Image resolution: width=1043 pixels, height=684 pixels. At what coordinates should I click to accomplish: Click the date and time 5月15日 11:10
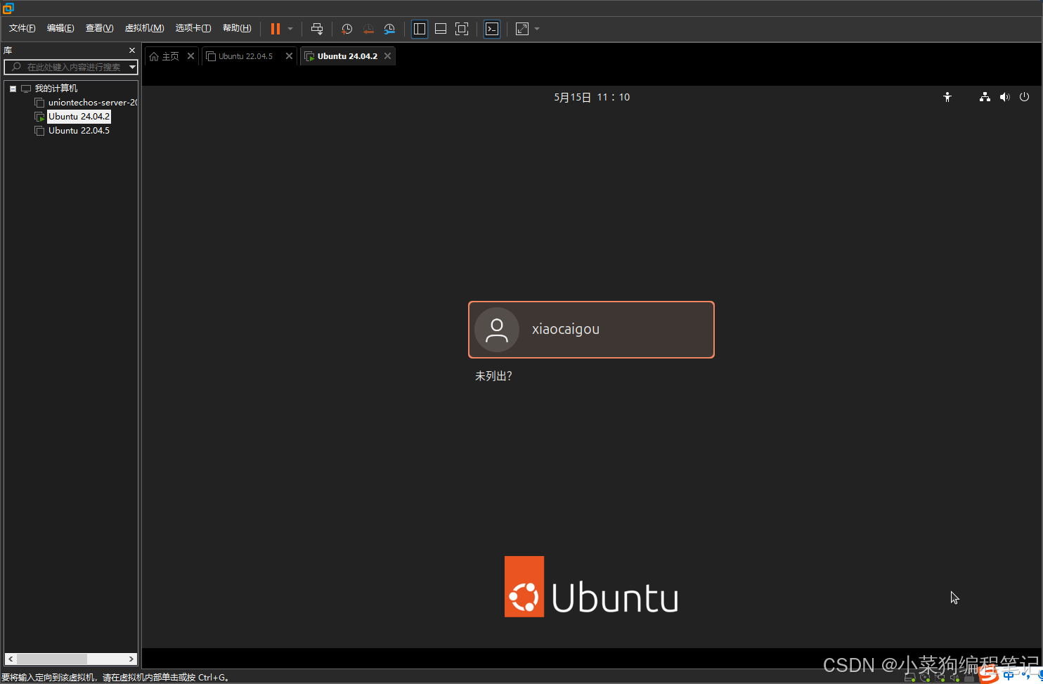point(592,97)
